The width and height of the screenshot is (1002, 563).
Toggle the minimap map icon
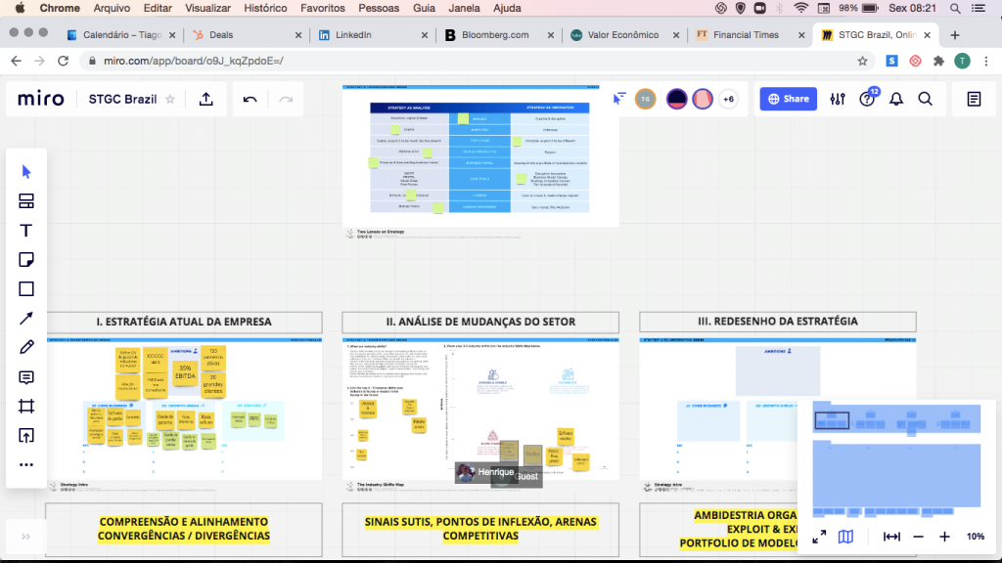coord(845,537)
